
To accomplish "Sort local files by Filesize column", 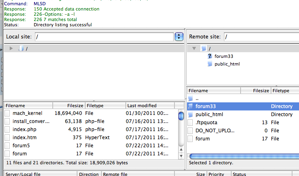I will click(x=69, y=106).
